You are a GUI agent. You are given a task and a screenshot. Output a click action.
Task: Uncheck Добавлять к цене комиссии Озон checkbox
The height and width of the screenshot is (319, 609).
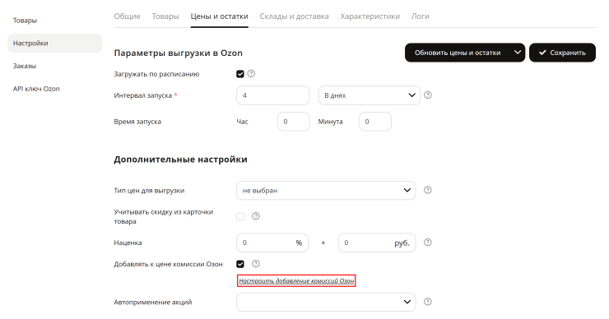point(240,264)
